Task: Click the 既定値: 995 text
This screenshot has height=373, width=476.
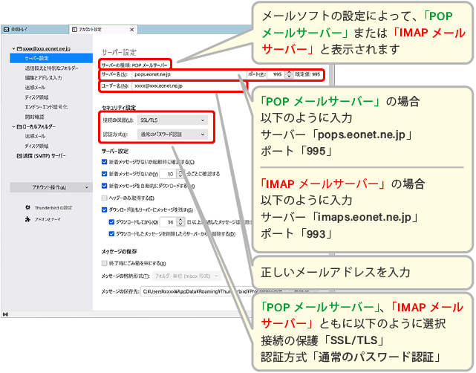Action: tap(308, 74)
